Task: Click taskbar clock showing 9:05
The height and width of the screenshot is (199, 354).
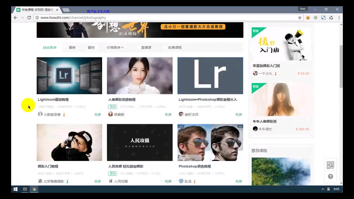Action: tap(336, 189)
